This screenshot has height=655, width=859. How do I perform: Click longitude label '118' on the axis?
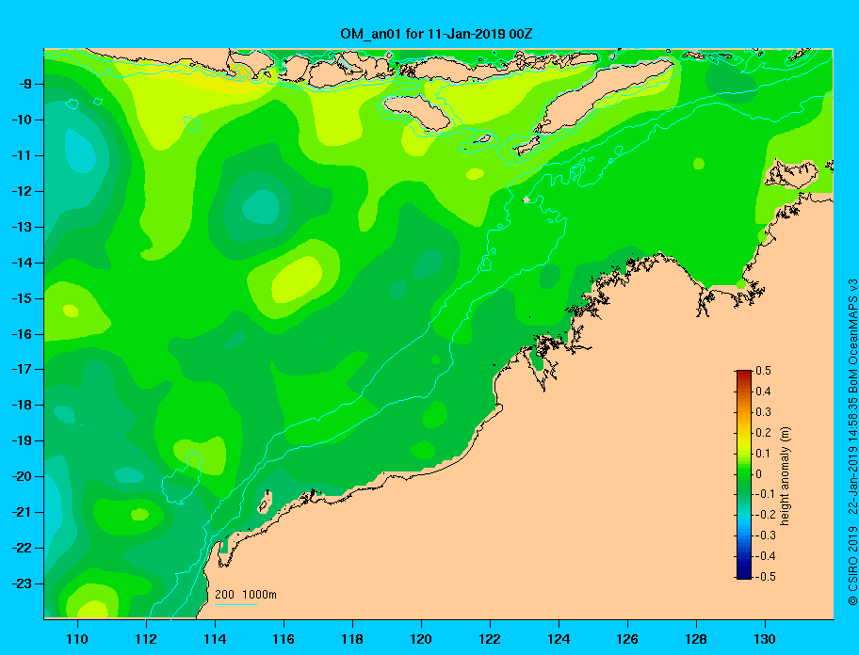(x=352, y=639)
